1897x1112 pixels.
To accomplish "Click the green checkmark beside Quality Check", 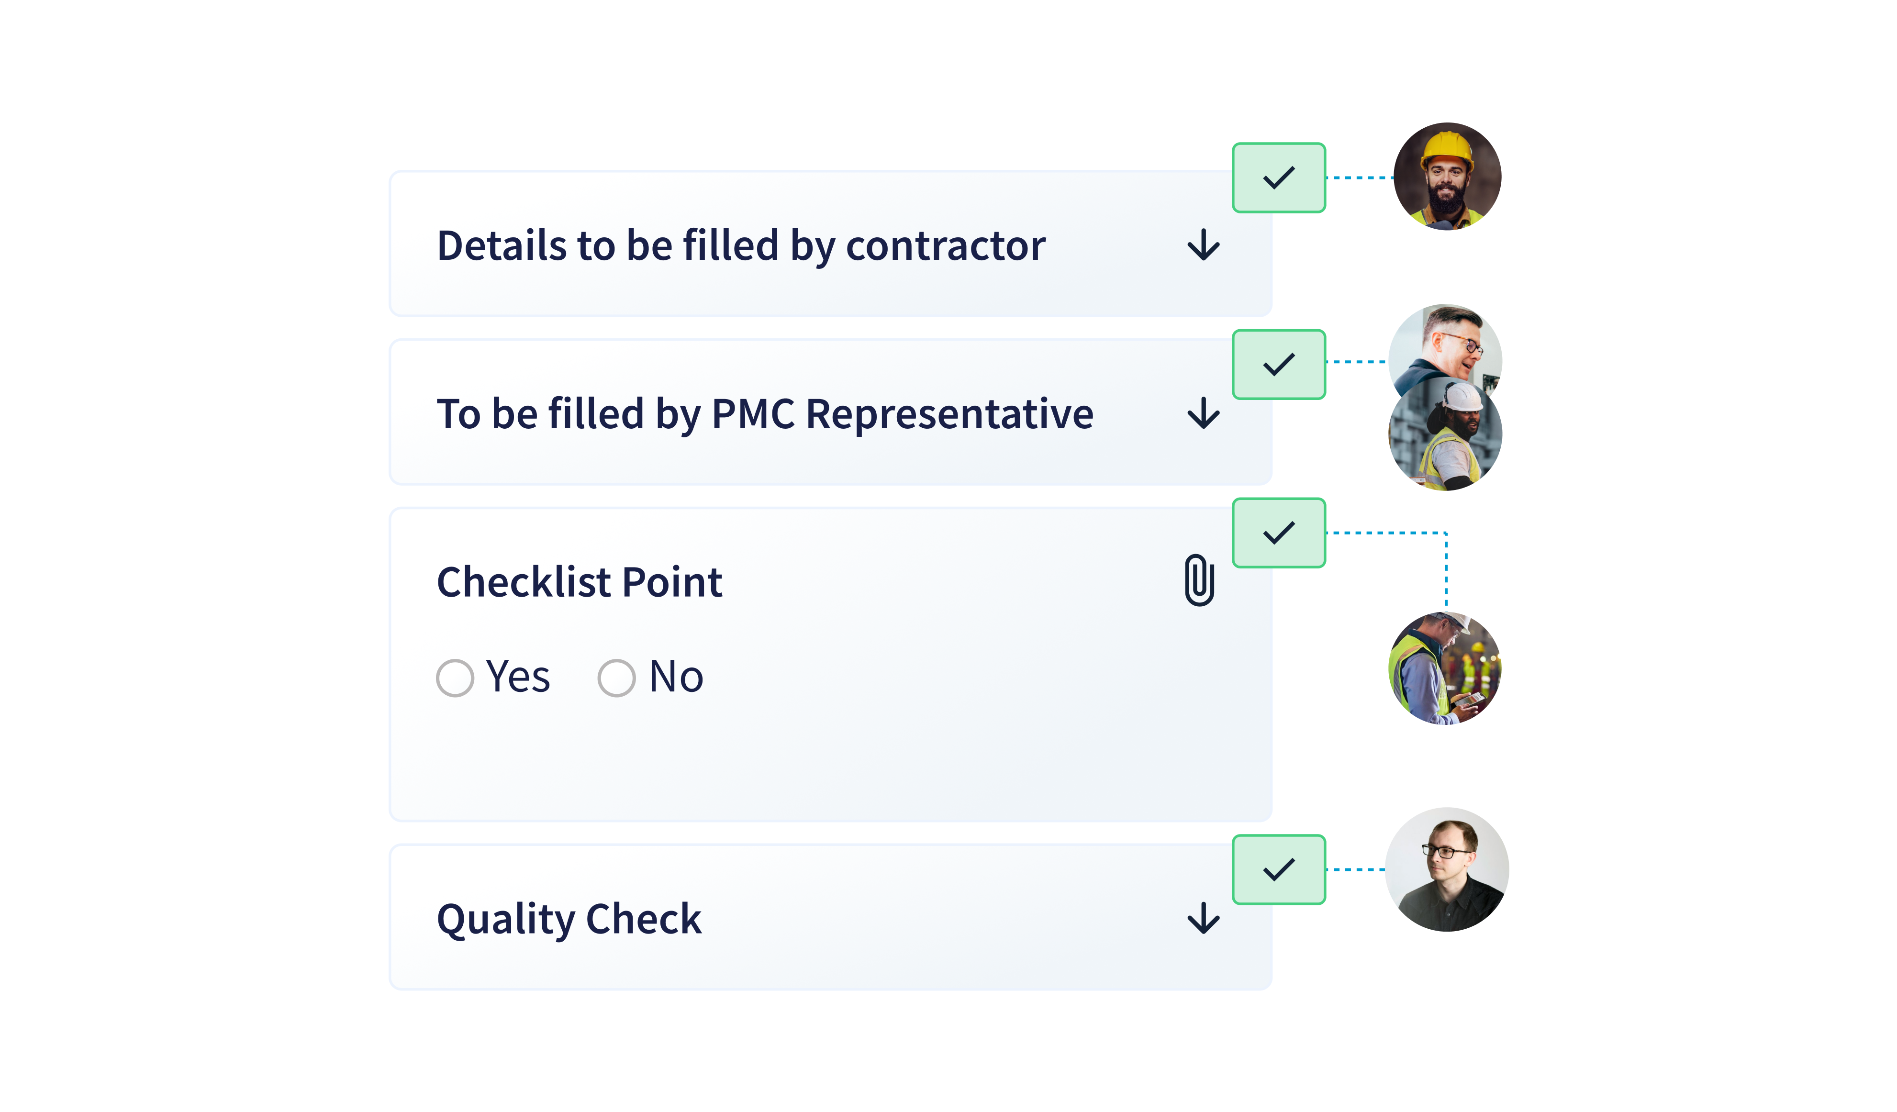I will (x=1278, y=869).
